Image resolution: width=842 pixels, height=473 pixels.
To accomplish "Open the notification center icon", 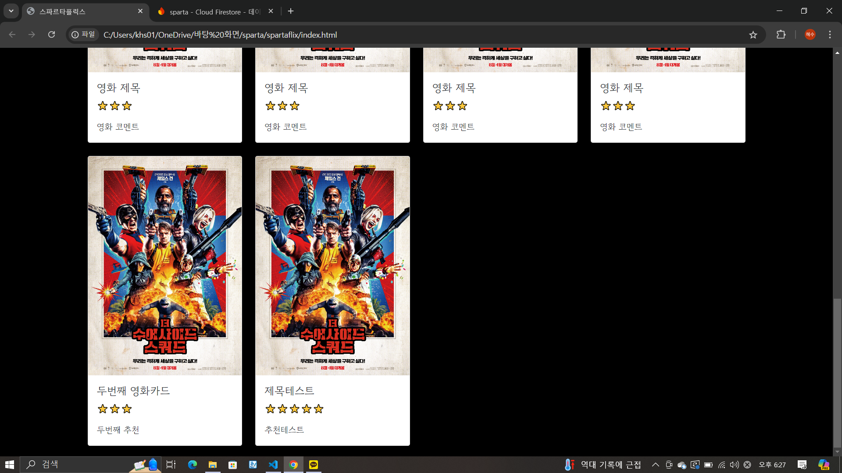I will [802, 465].
